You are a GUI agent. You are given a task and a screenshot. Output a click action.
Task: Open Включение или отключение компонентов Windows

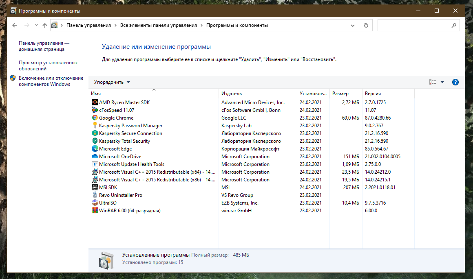point(51,81)
